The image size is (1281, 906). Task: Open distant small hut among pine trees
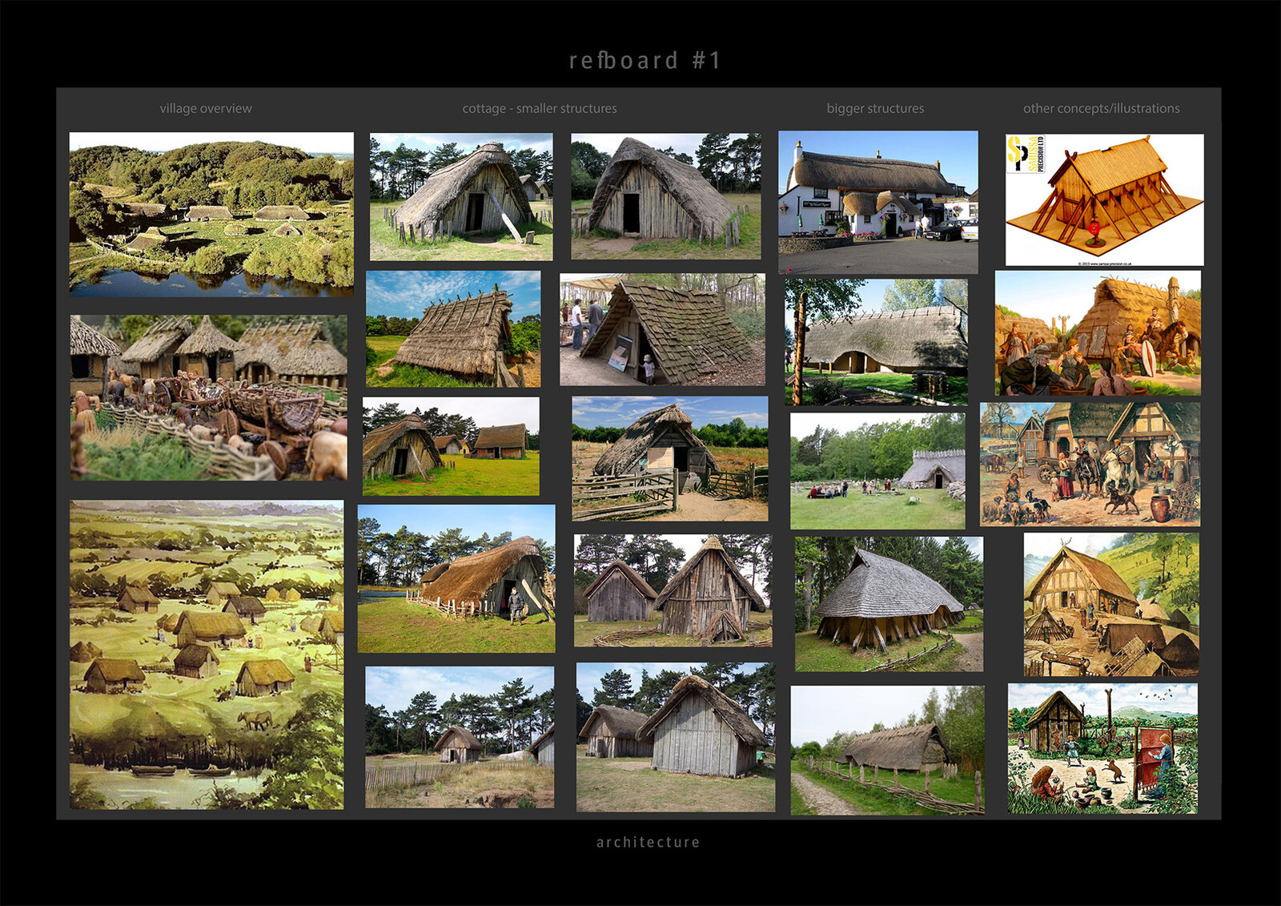[x=460, y=737]
